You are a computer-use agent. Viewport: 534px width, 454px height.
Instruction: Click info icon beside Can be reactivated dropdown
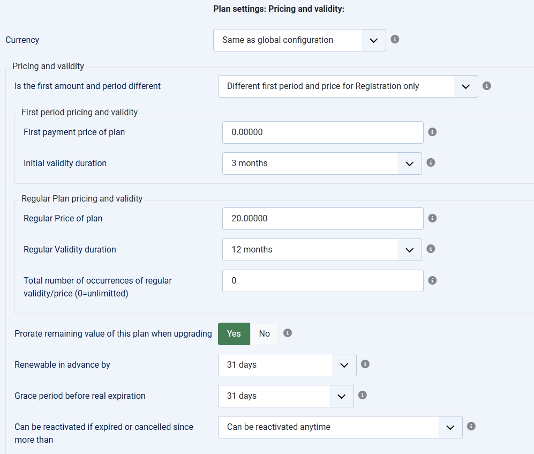point(471,426)
